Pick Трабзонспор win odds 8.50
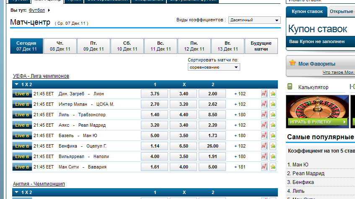 [x=212, y=115]
